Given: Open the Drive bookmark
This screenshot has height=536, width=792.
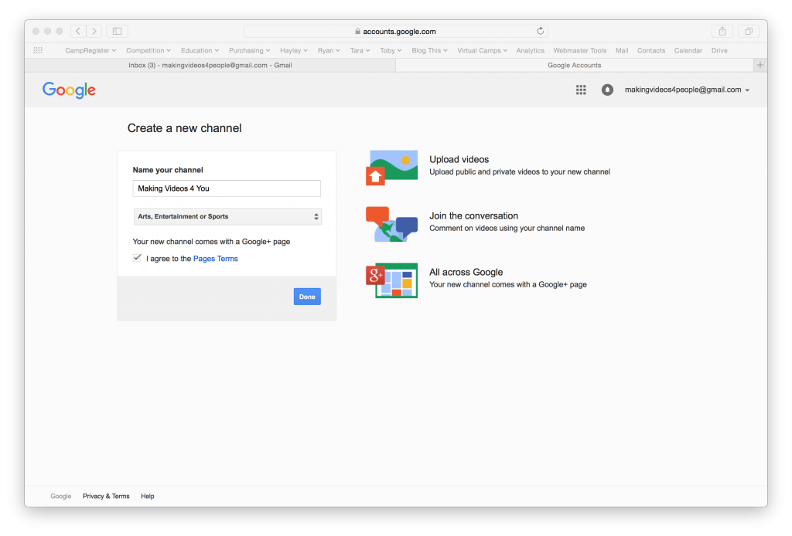Looking at the screenshot, I should [719, 50].
